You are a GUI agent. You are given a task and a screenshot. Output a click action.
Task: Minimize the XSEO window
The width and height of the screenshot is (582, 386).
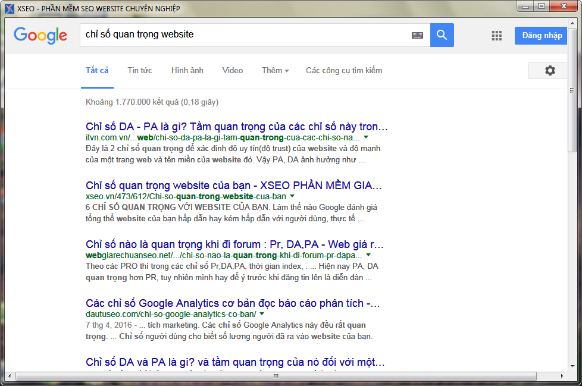click(525, 7)
